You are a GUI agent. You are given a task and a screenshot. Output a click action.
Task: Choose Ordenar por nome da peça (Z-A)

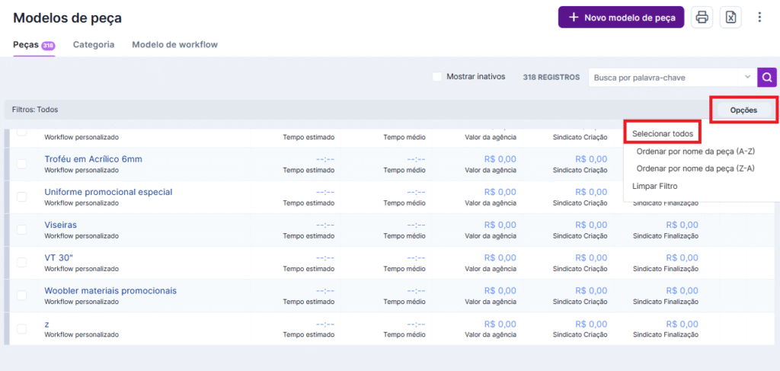point(695,168)
